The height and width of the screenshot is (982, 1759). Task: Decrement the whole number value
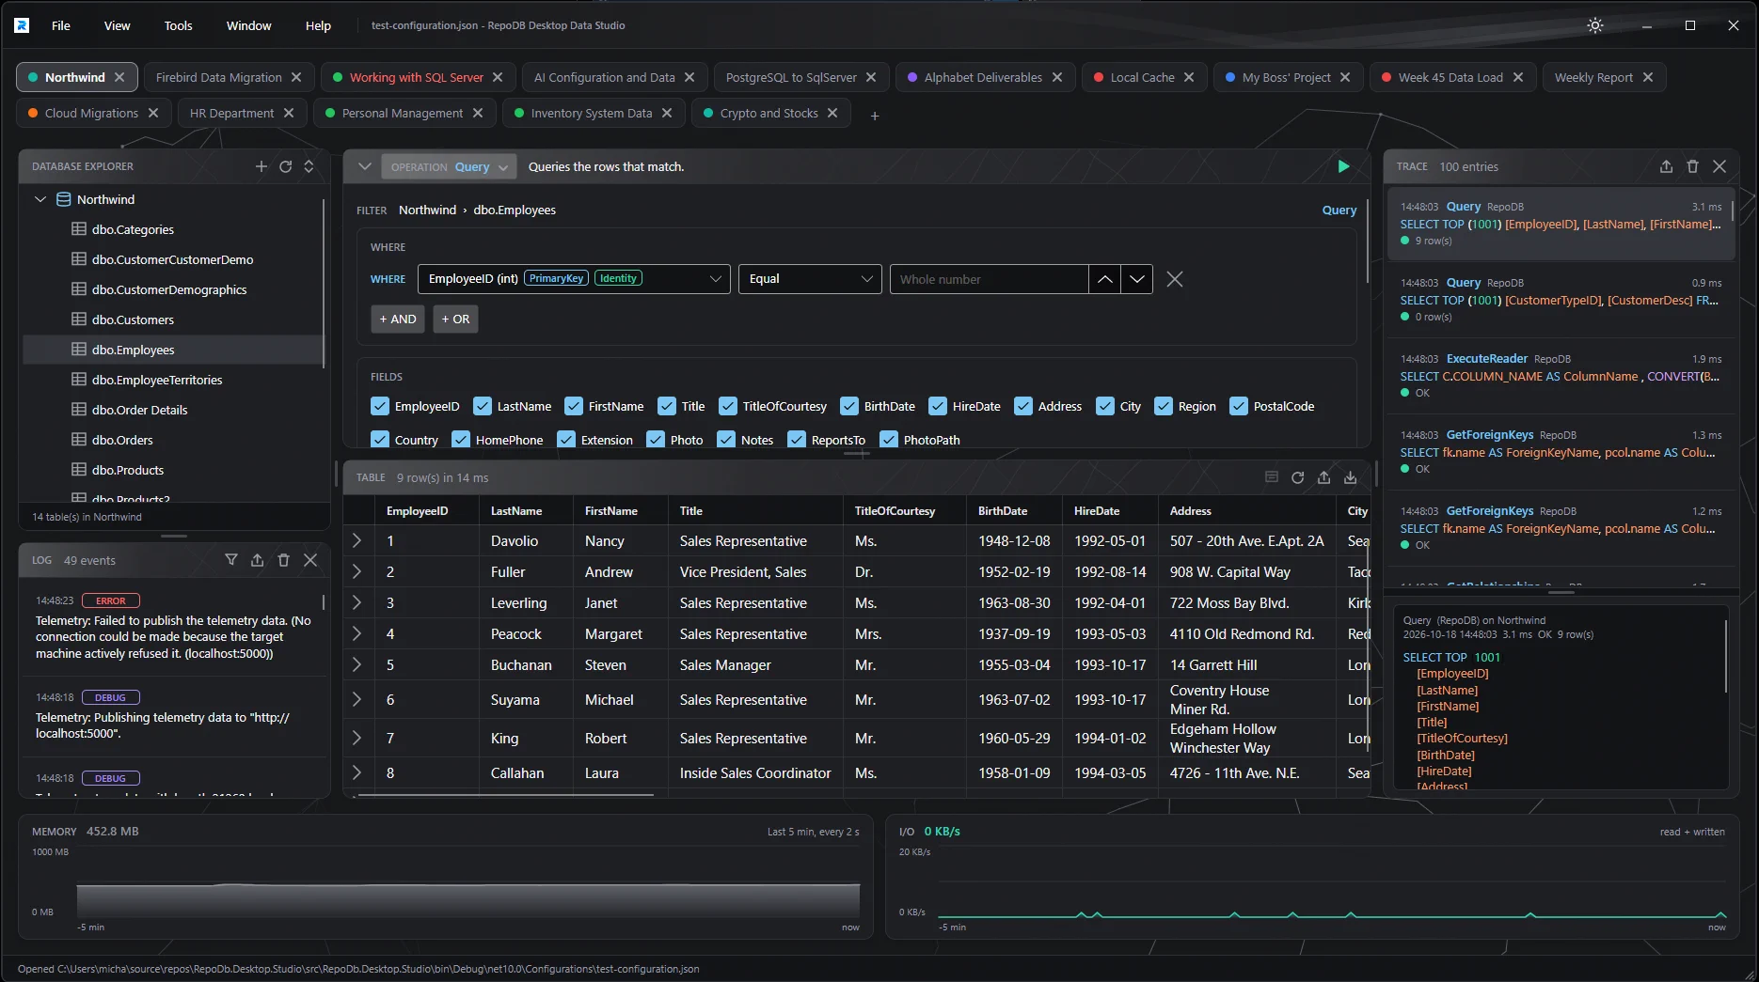(x=1137, y=279)
